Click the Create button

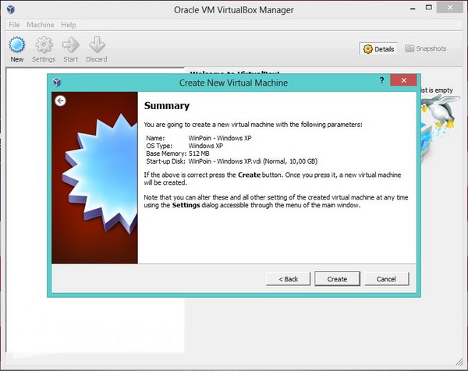coord(337,279)
